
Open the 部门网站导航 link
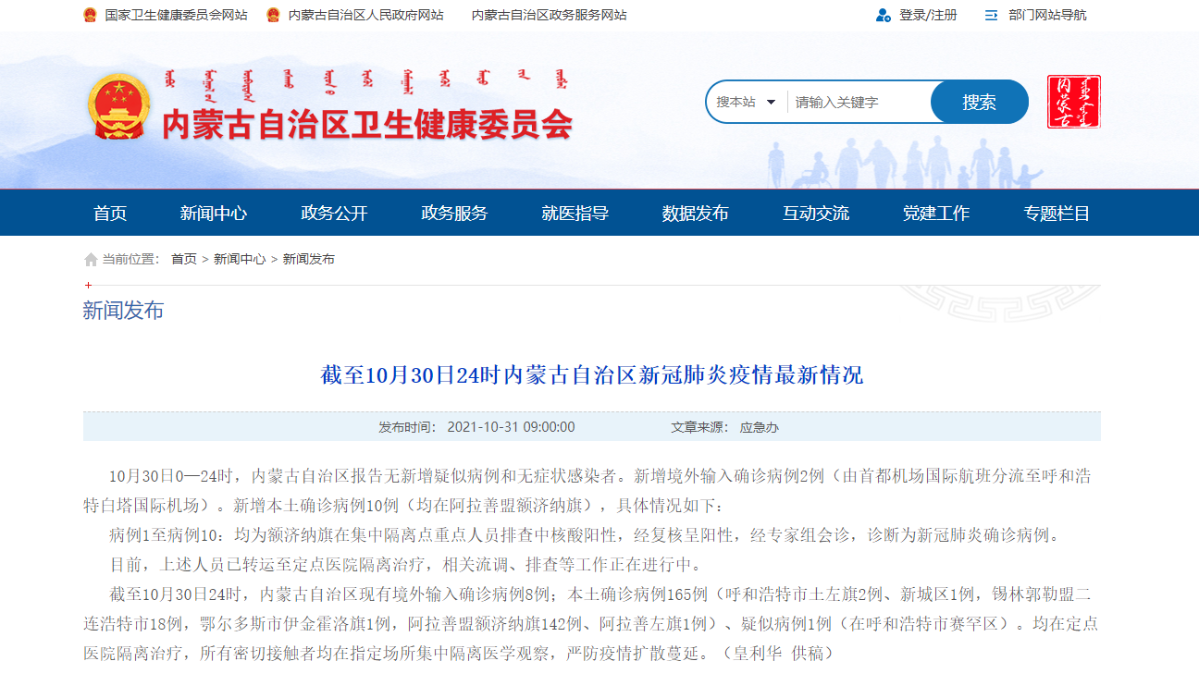(1047, 16)
